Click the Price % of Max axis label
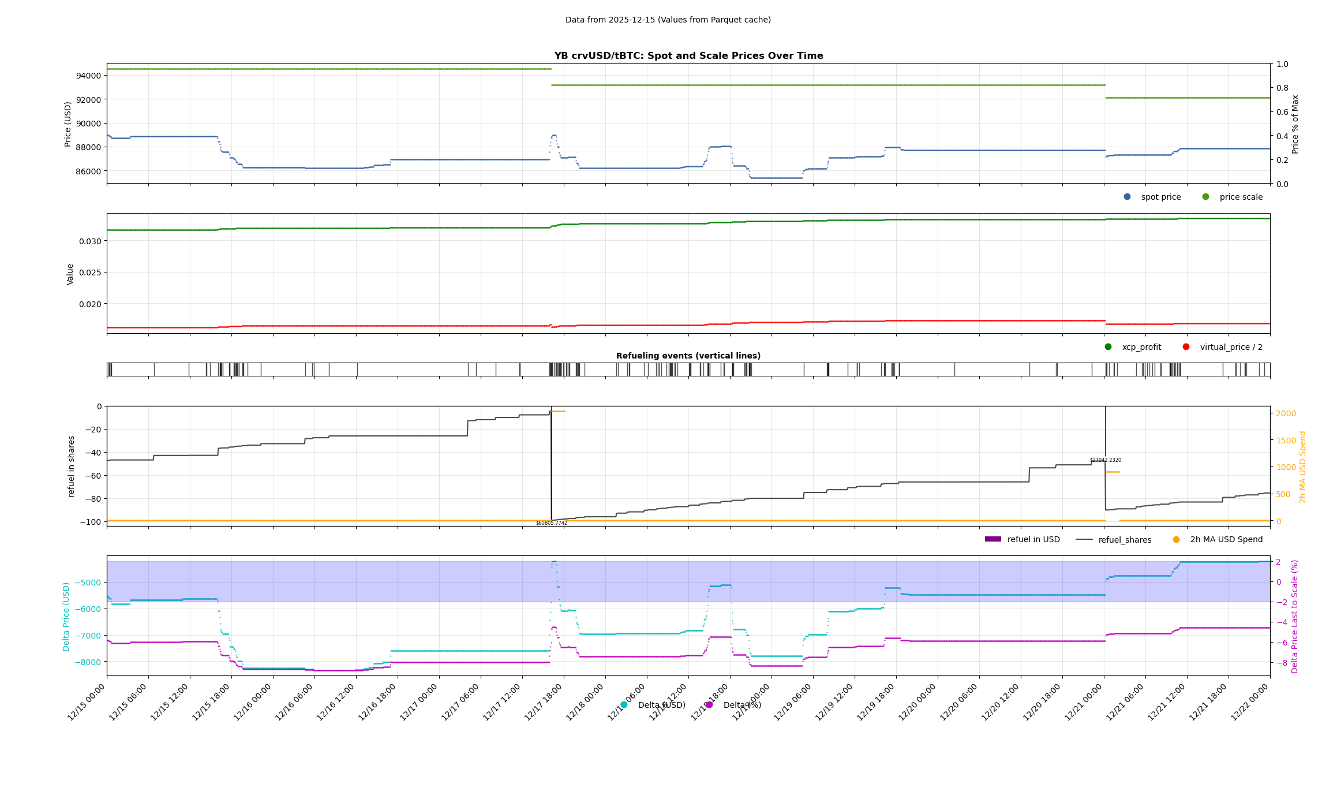1337x795 pixels. pos(1295,124)
